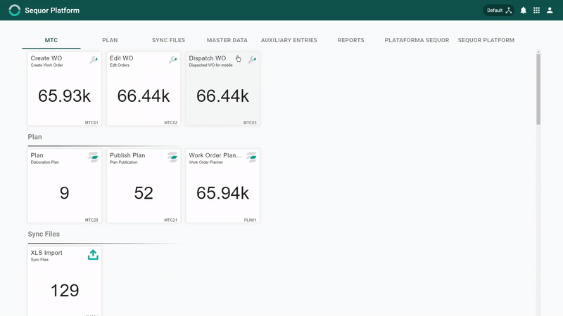Click the 'Work Order Planner' subtitle text
This screenshot has height=316, width=563.
click(206, 162)
